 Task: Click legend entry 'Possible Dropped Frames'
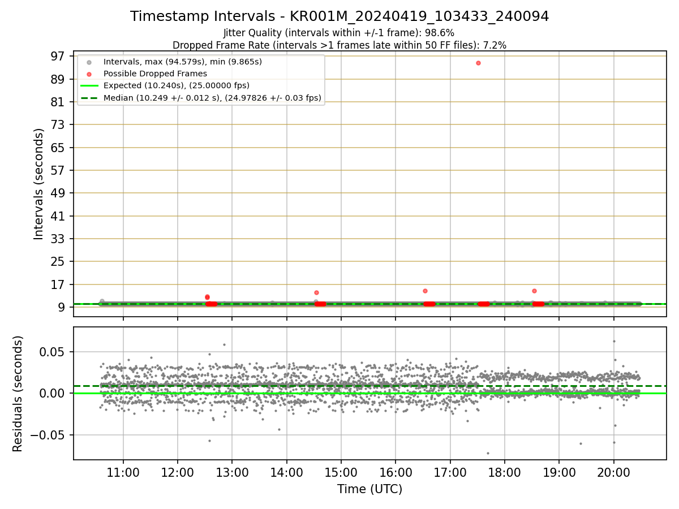155,74
